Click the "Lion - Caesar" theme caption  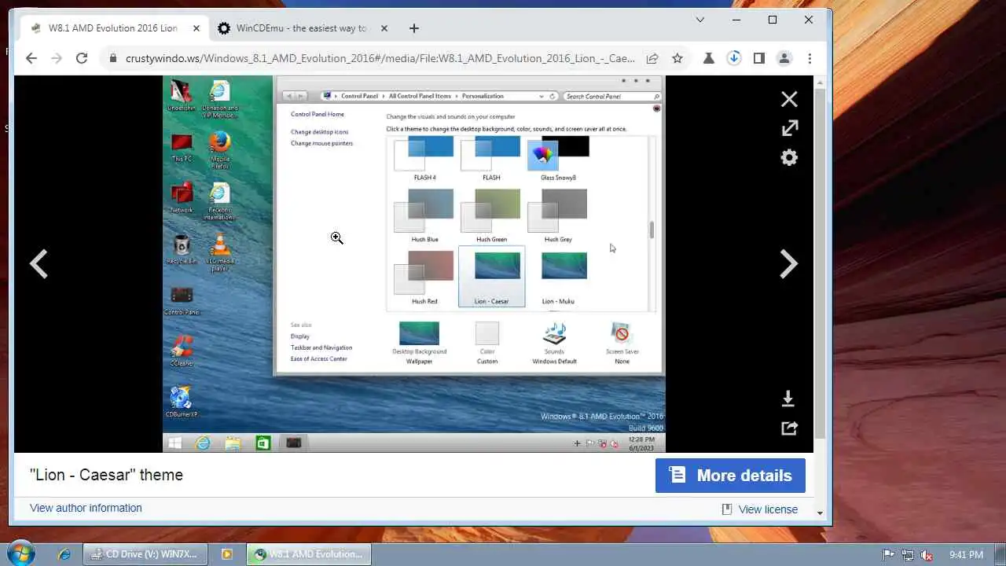pyautogui.click(x=106, y=475)
